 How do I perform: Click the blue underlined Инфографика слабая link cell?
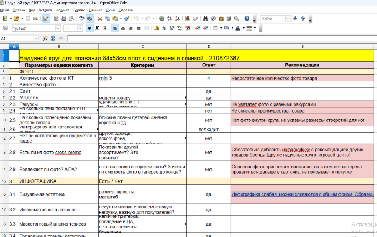(302, 194)
